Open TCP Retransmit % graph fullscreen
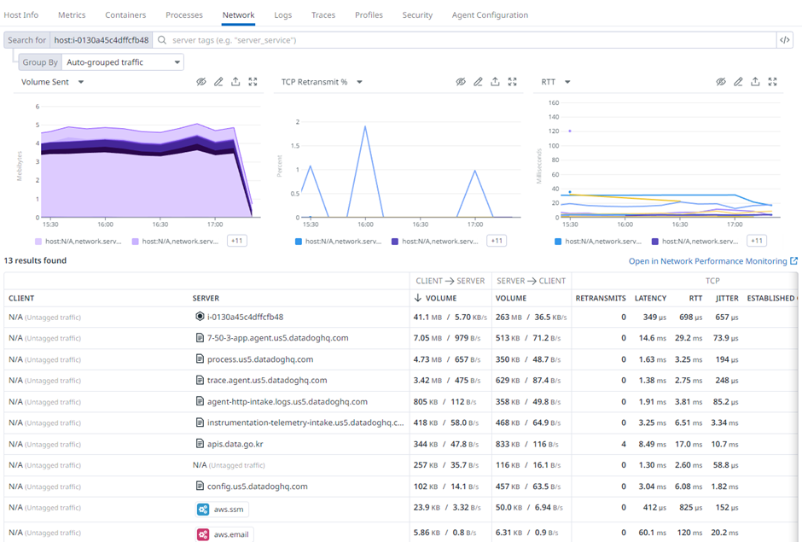The width and height of the screenshot is (802, 542). point(513,82)
